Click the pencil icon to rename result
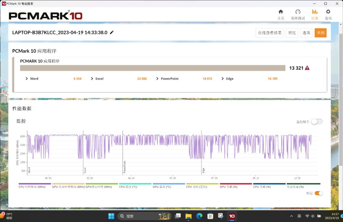Image resolution: width=343 pixels, height=222 pixels. click(112, 32)
